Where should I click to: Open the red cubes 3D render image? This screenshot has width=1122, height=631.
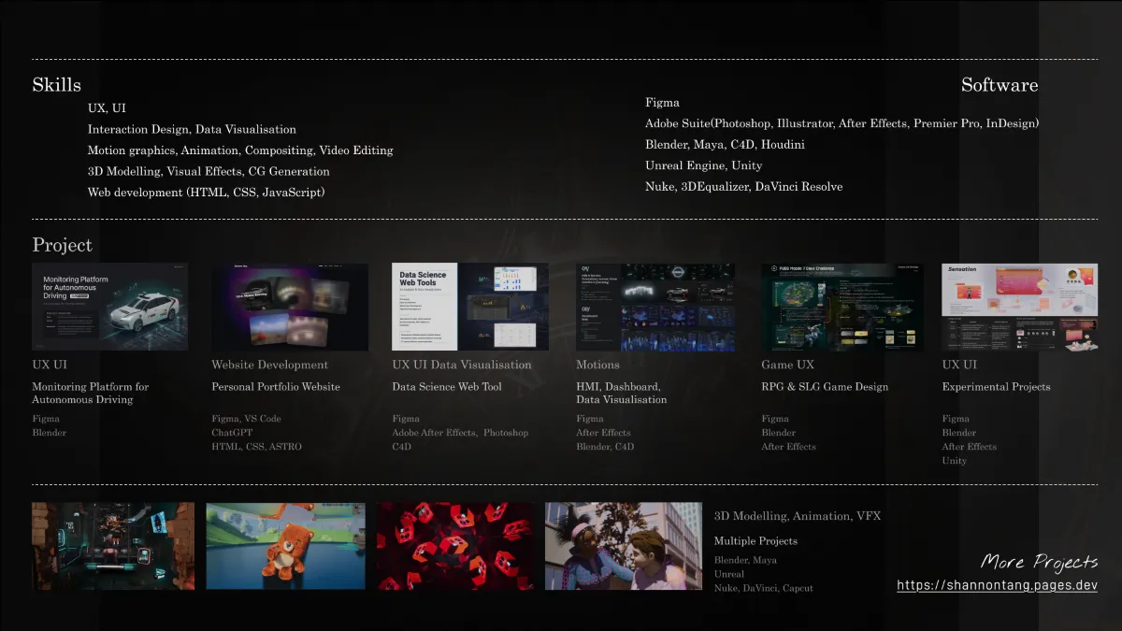click(456, 546)
